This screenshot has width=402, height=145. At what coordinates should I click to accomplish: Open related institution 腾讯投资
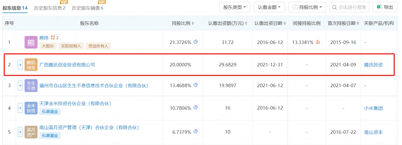(x=373, y=65)
